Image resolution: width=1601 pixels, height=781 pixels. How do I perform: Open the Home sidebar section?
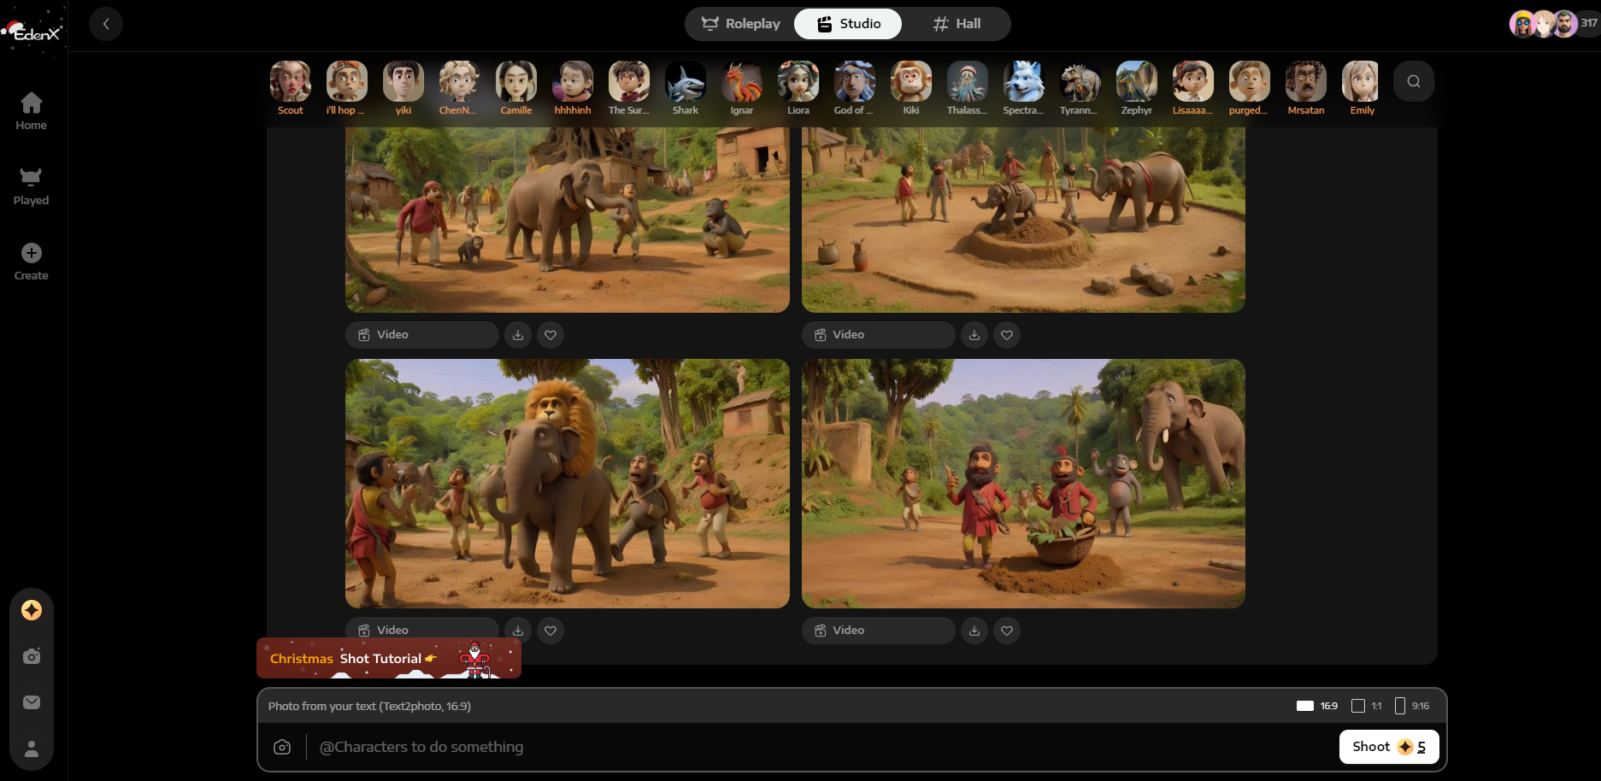pos(32,111)
